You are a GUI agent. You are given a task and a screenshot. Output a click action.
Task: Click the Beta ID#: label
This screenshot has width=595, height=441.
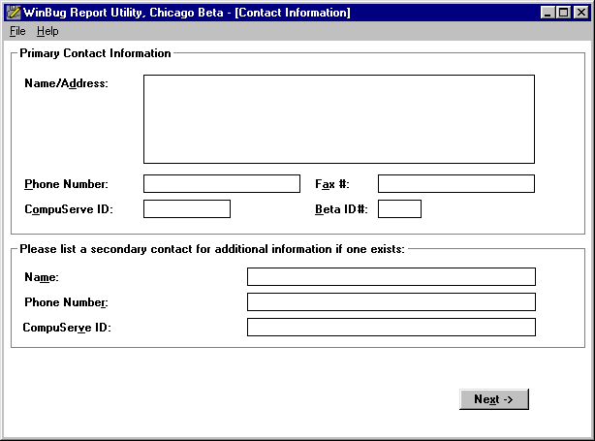click(x=341, y=209)
